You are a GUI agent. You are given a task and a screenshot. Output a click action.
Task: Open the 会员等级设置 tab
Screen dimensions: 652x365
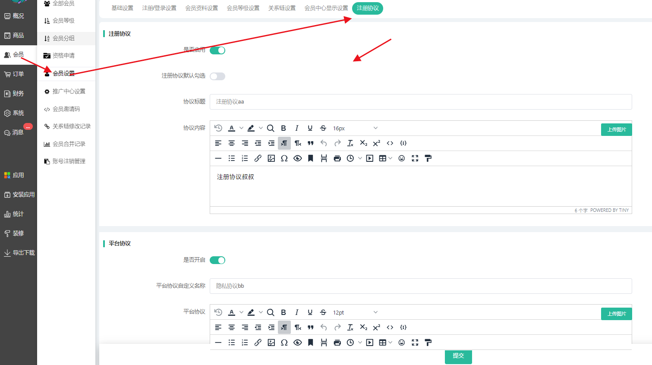tap(243, 8)
